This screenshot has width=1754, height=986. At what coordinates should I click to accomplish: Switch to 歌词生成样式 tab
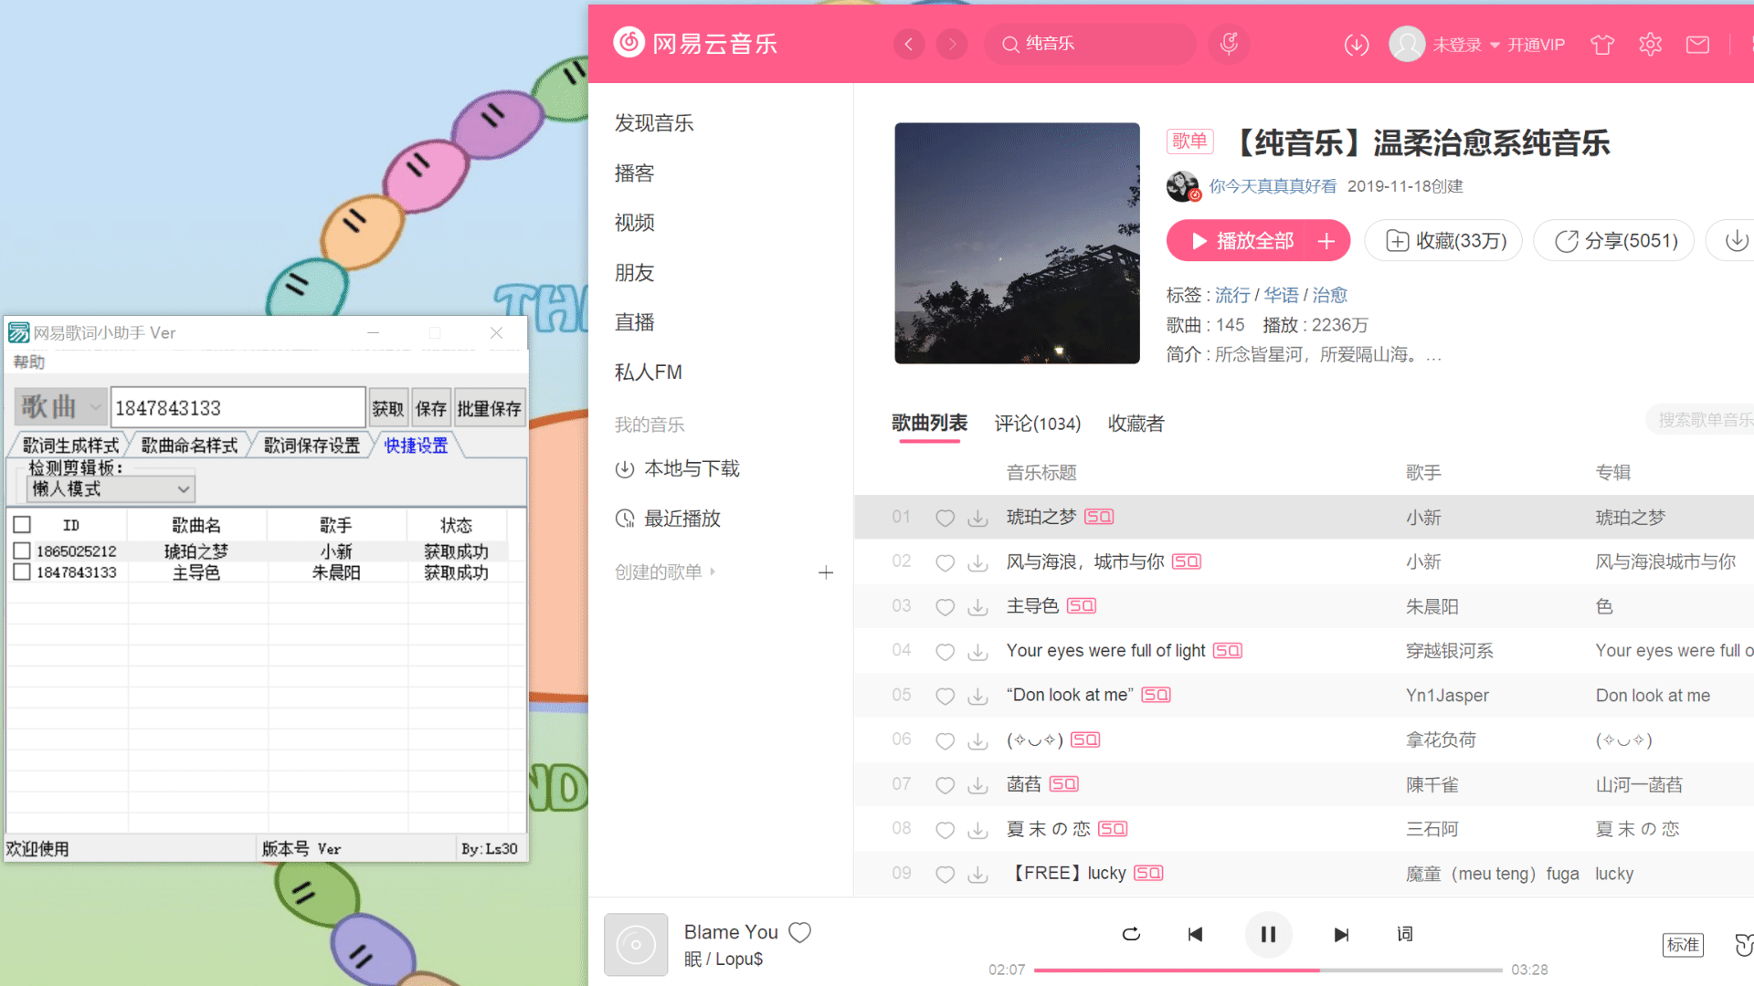point(70,446)
